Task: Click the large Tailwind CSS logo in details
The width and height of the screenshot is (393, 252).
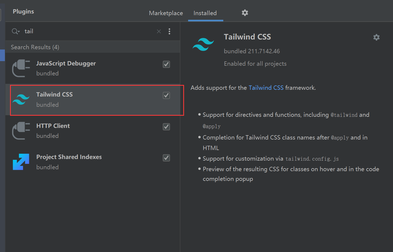Action: pyautogui.click(x=203, y=44)
